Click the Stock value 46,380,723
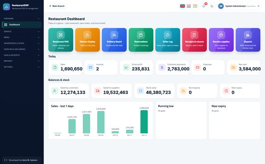This screenshot has height=164, width=265. pyautogui.click(x=158, y=92)
